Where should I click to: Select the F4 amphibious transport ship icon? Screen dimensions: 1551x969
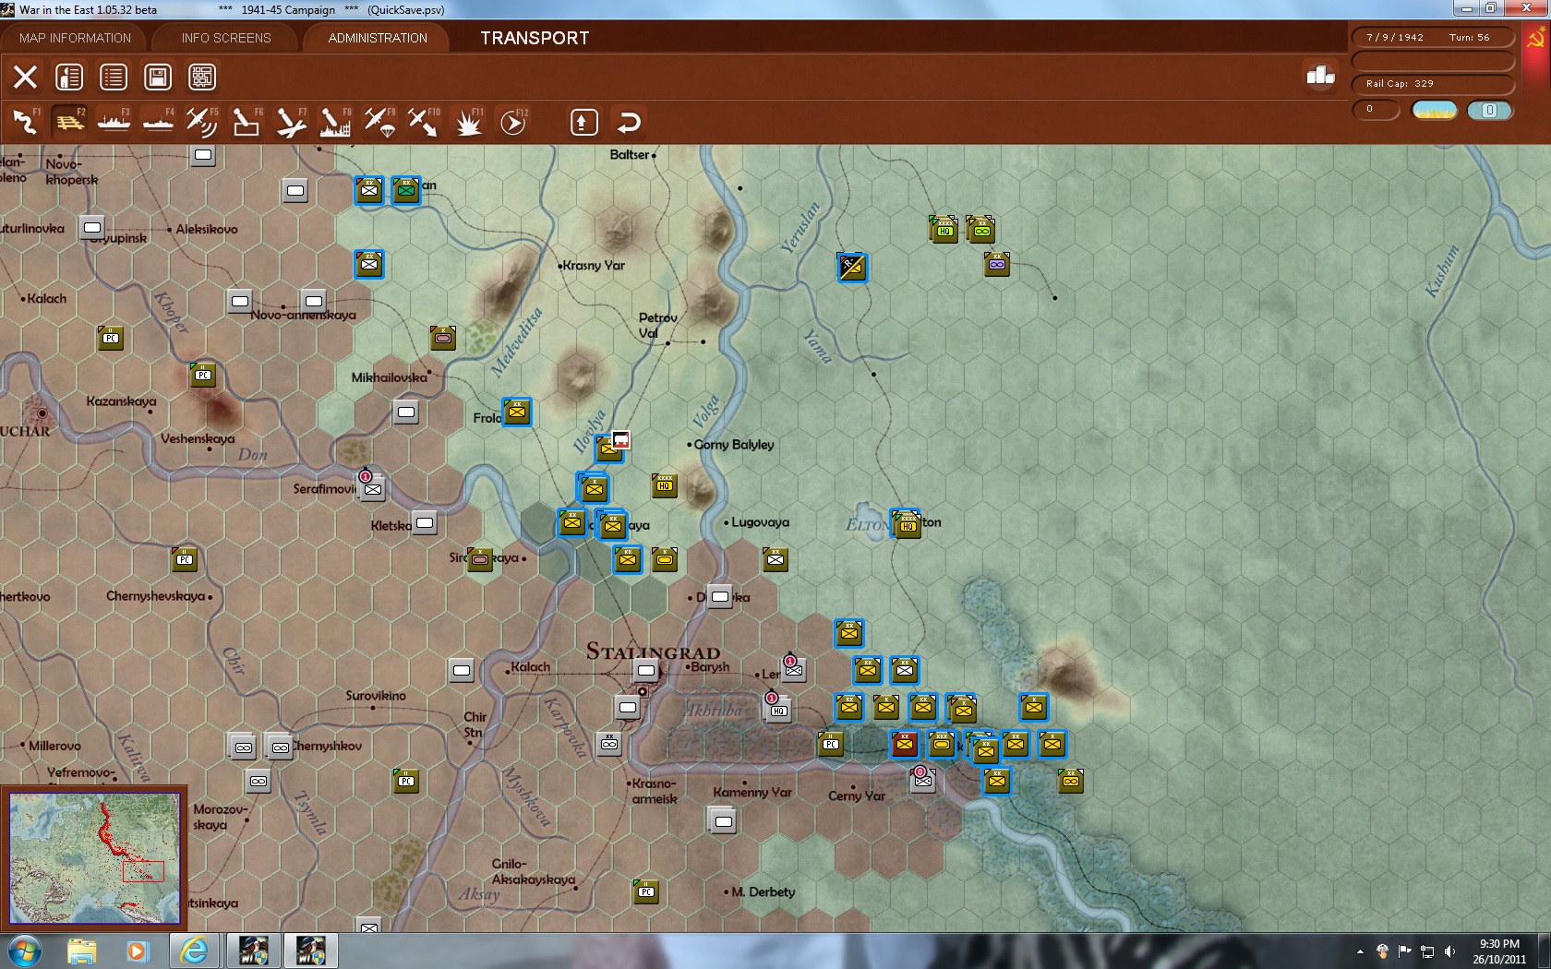[x=158, y=122]
